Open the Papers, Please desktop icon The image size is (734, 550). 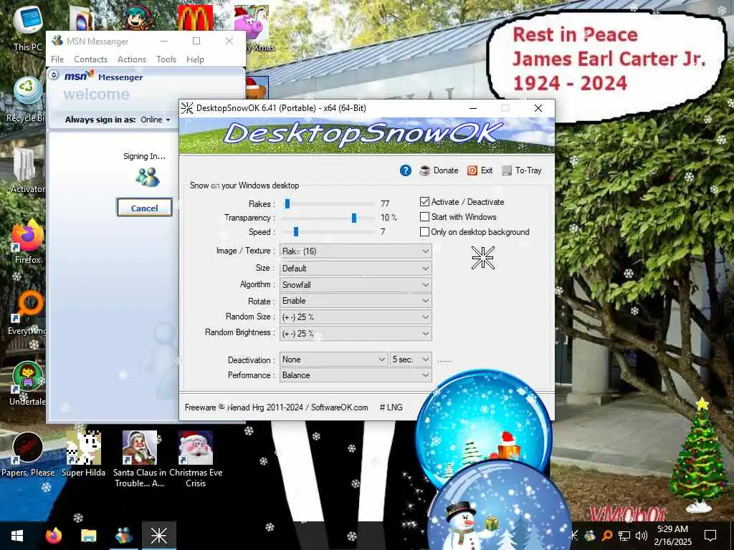tap(28, 455)
